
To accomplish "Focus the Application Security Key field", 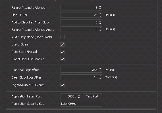I will 81,104.
